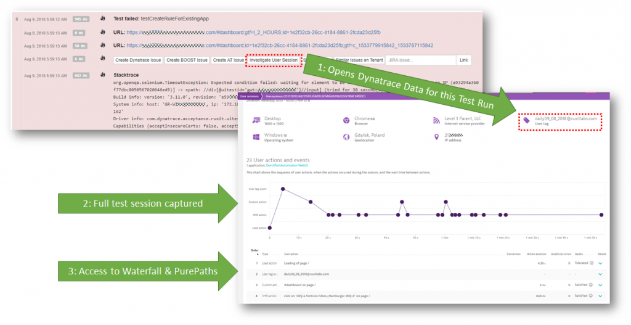Click the Satisfied face icon for #dashboard row

click(591, 285)
